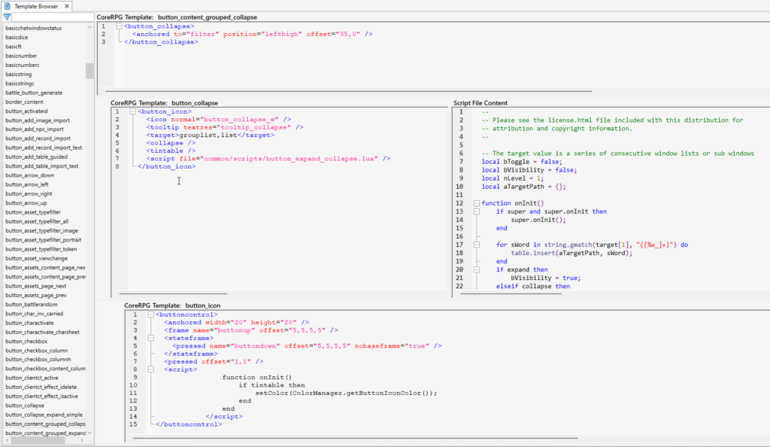The image size is (770, 447).
Task: Click template list scrollbar down arrow
Action: click(x=89, y=433)
